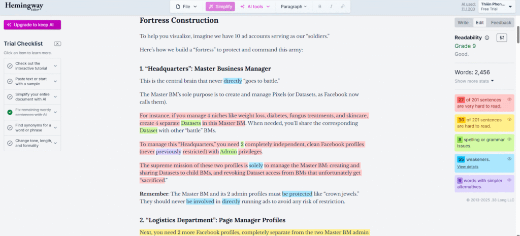
Task: Click green-highlighted word 'Dataset'
Action: [149, 130]
